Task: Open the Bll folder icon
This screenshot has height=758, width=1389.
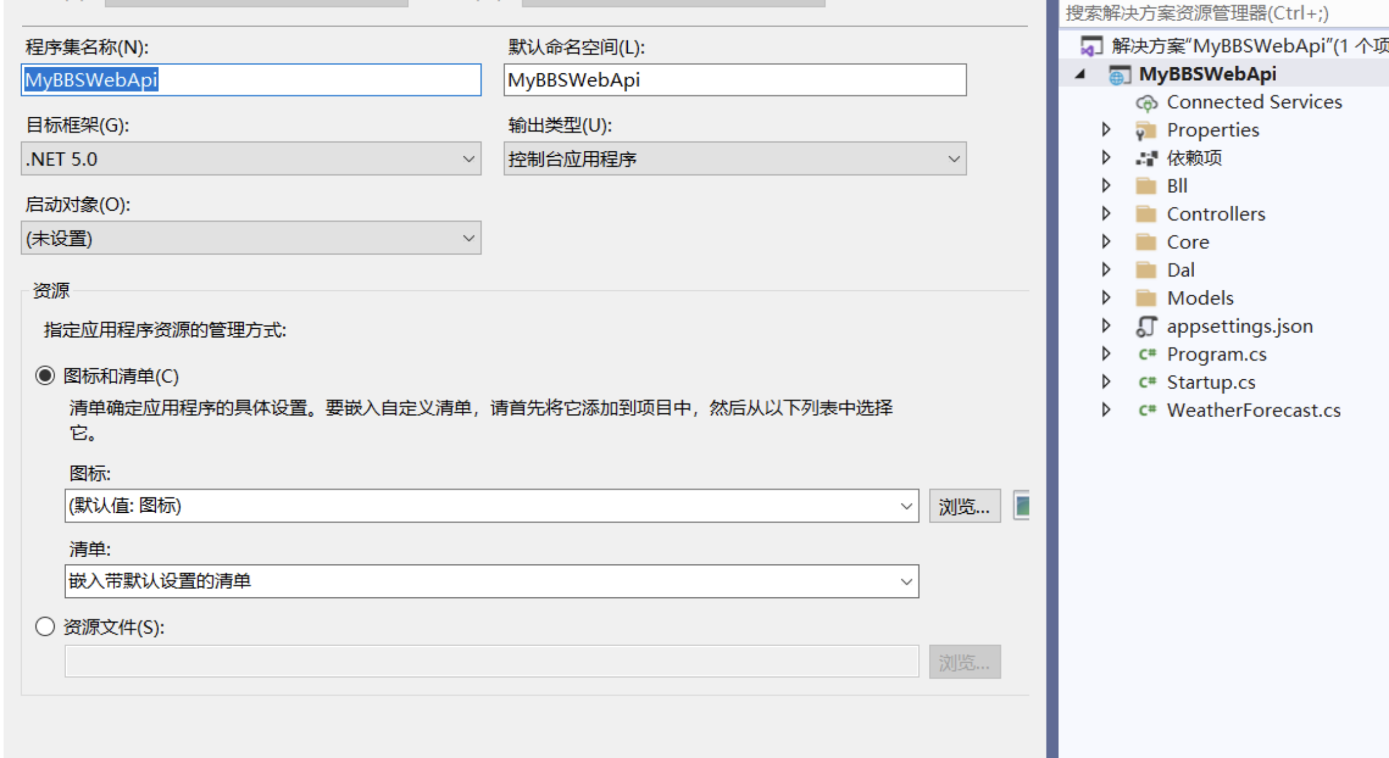Action: [1147, 186]
